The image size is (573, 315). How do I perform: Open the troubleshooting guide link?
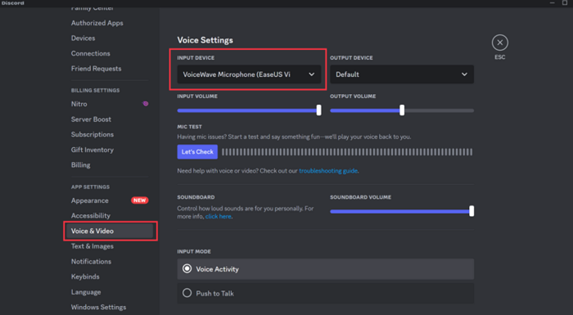coord(328,171)
